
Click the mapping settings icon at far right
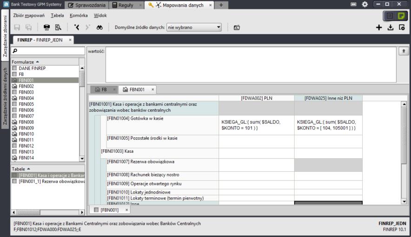(402, 27)
